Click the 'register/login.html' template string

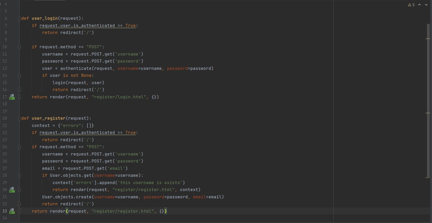pyautogui.click(x=119, y=97)
